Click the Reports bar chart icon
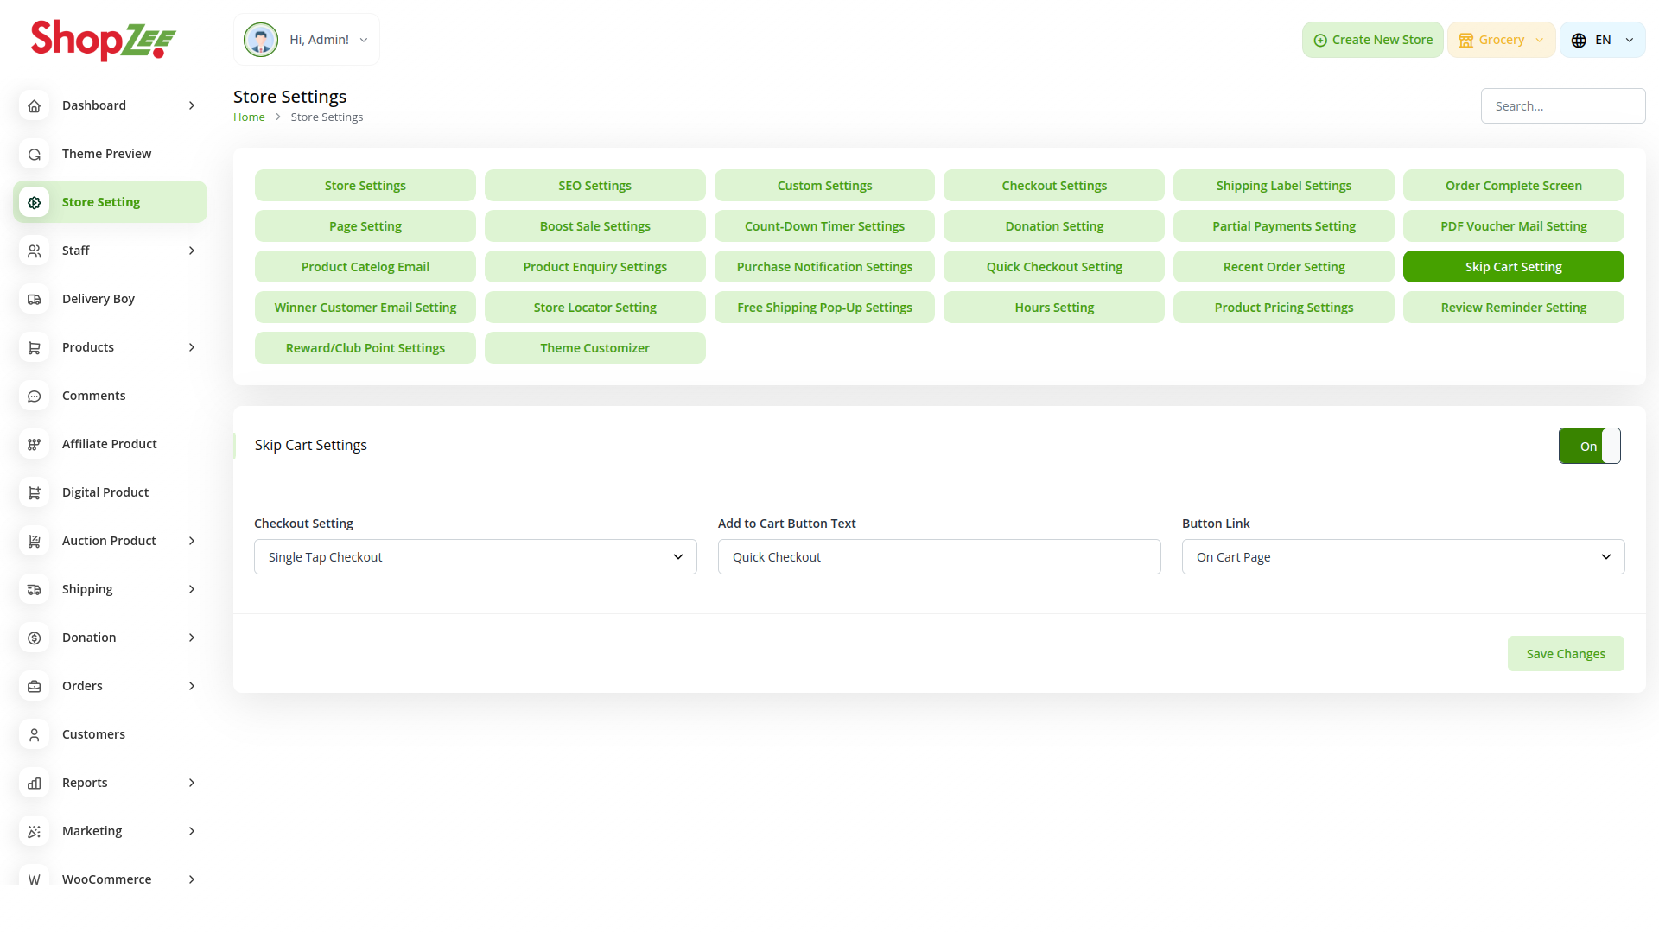Screen dimensions: 1659x933 click(x=35, y=783)
